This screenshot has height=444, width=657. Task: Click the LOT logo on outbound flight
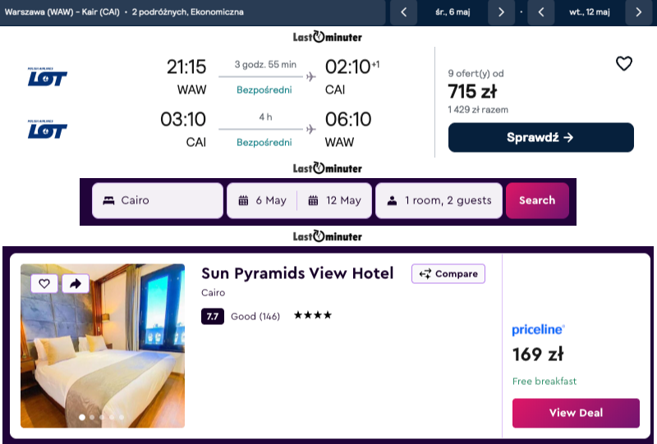(47, 77)
